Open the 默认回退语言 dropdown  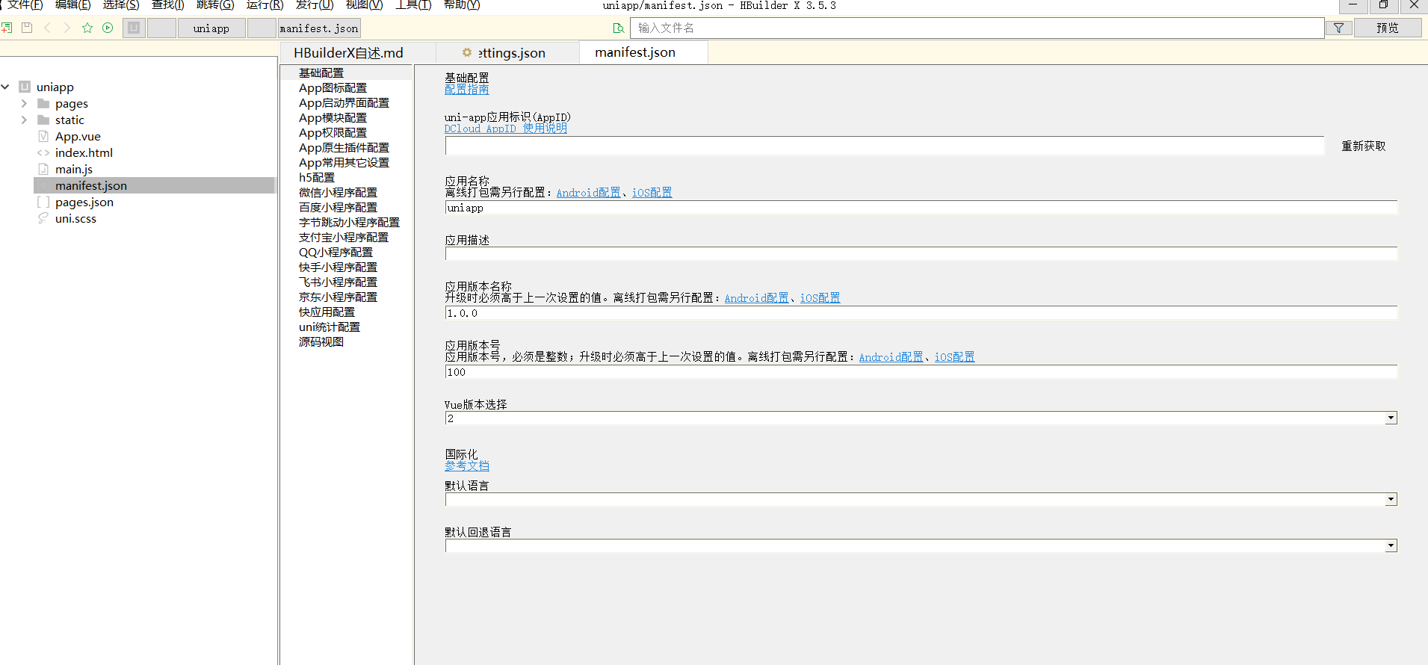pyautogui.click(x=1391, y=545)
